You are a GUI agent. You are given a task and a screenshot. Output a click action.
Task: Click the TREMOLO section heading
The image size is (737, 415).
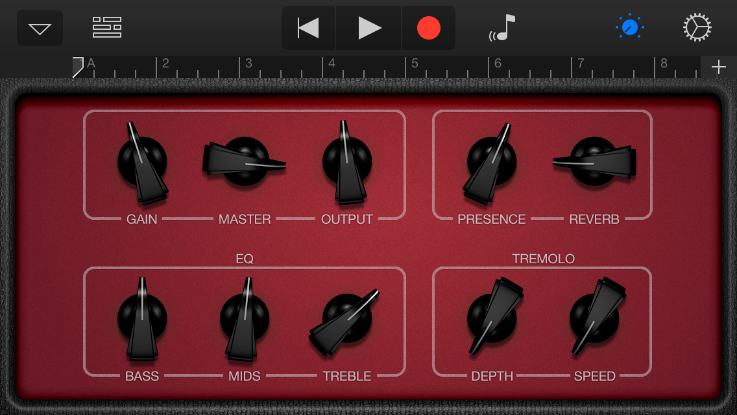pos(544,259)
